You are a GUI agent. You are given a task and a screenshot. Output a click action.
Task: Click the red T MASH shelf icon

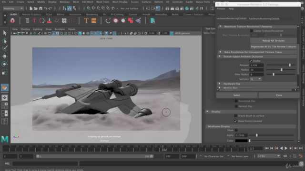coord(34,20)
